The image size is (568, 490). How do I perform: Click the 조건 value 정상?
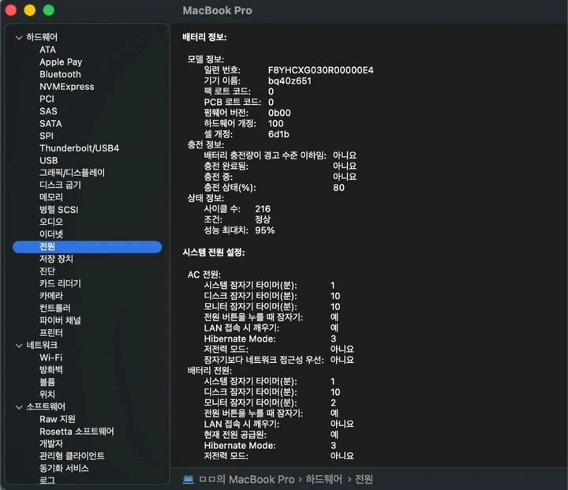[263, 219]
